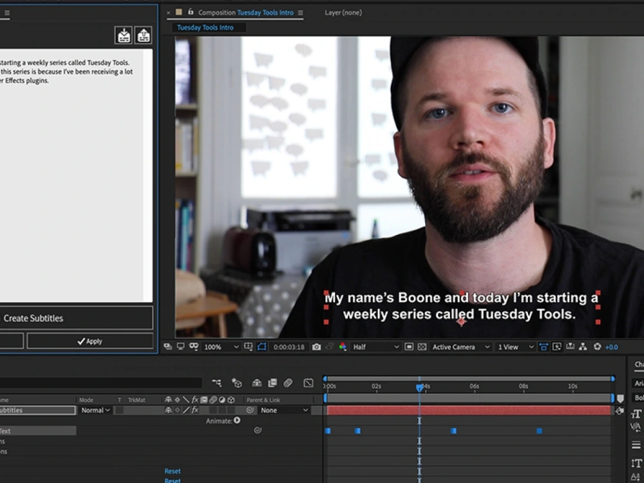644x483 pixels.
Task: Toggle mask and shape path visibility
Action: point(261,346)
